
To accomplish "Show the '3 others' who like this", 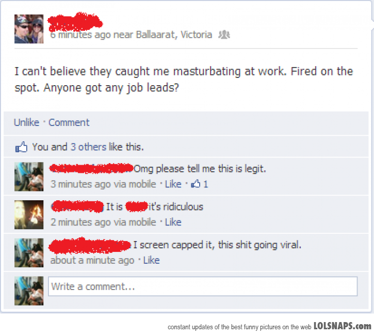I will point(88,147).
